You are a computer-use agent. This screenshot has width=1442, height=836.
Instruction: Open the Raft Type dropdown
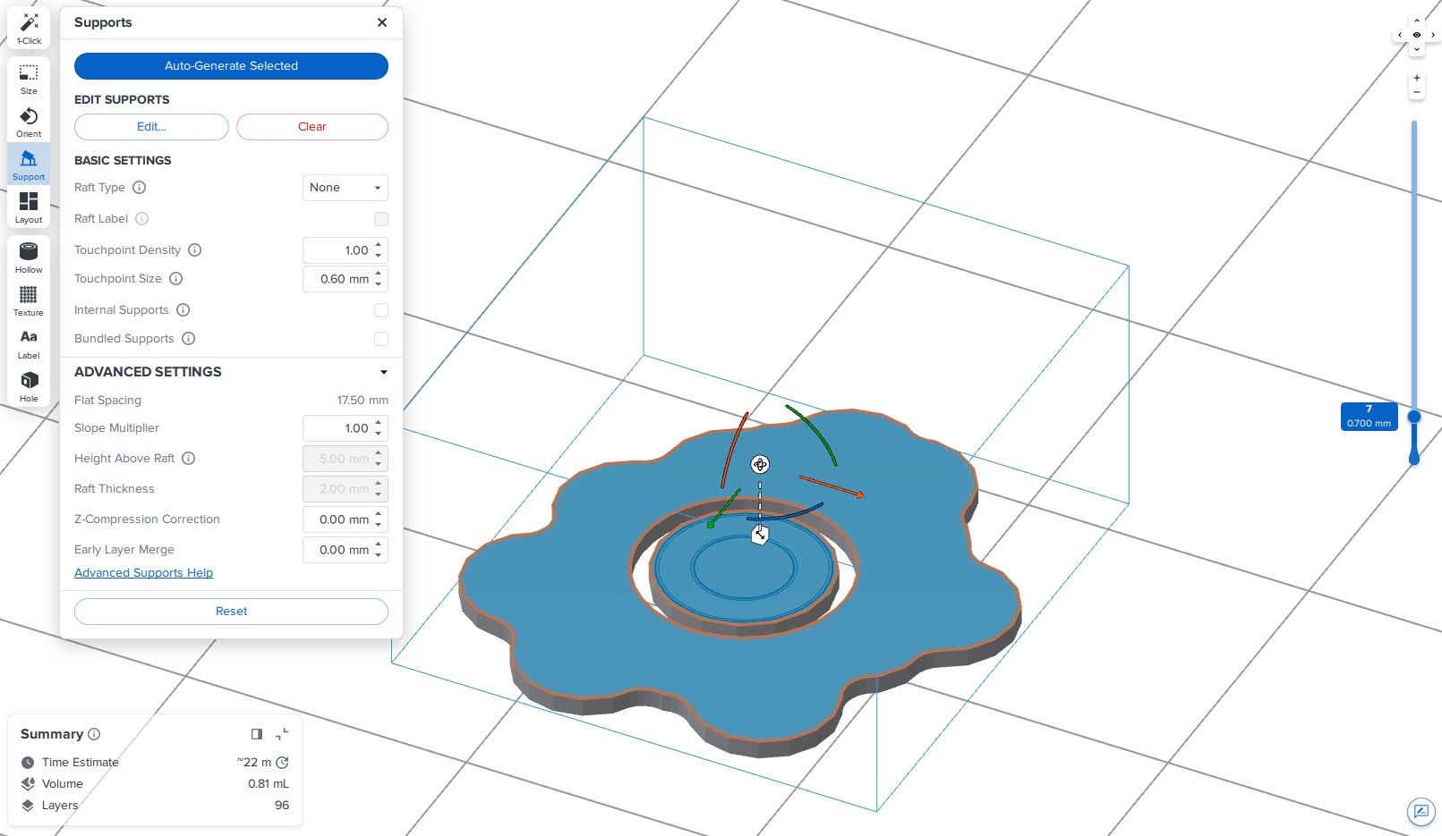tap(346, 188)
